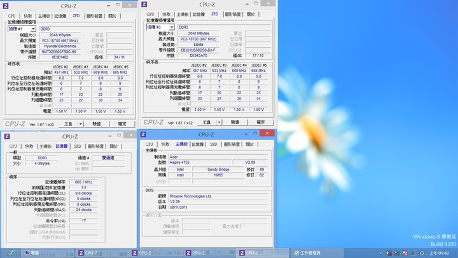
Task: Click the CPU-Z logo icon in the slot #3 SPD window title bar
Action: tap(144, 4)
